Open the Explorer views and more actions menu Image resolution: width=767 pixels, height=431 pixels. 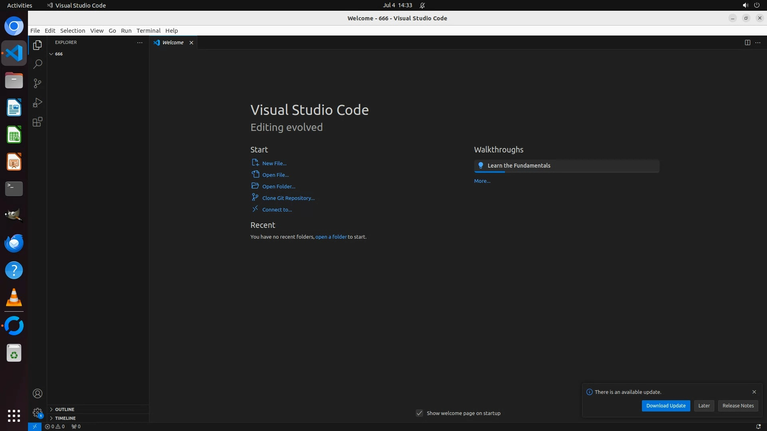pos(140,42)
